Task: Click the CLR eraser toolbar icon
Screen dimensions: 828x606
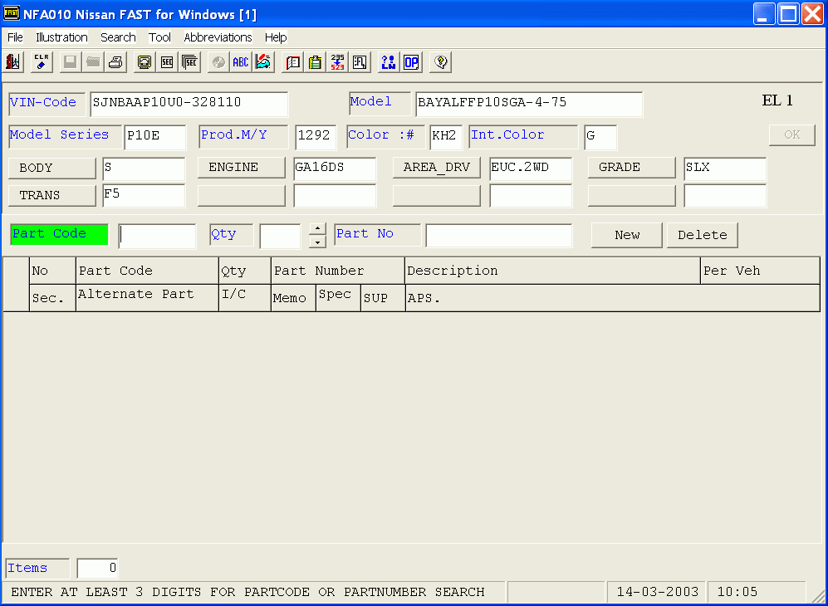Action: 42,62
